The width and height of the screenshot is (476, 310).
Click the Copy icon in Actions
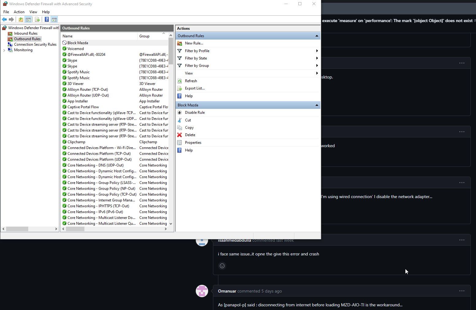tap(180, 128)
